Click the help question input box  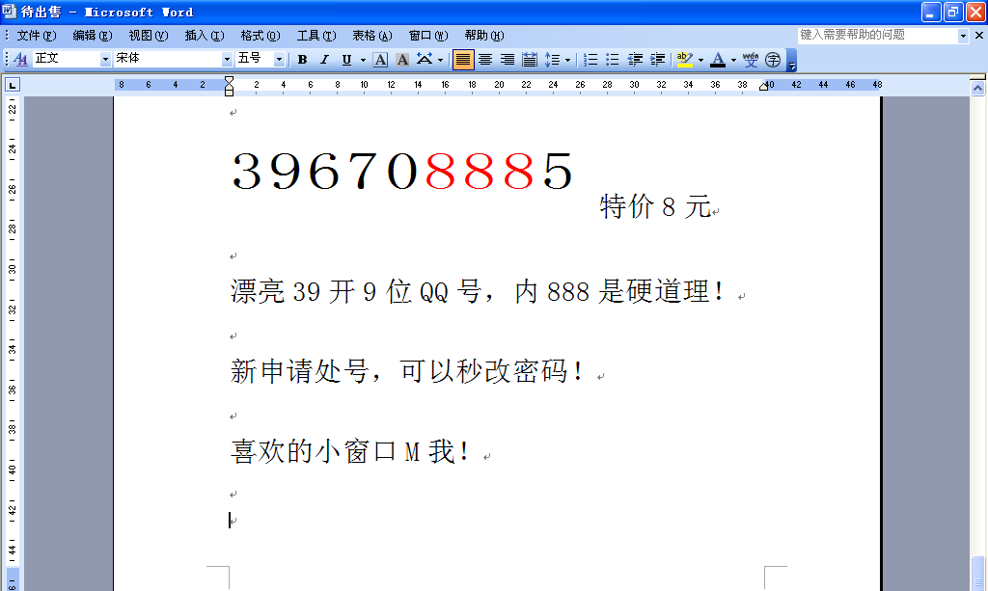pos(877,36)
